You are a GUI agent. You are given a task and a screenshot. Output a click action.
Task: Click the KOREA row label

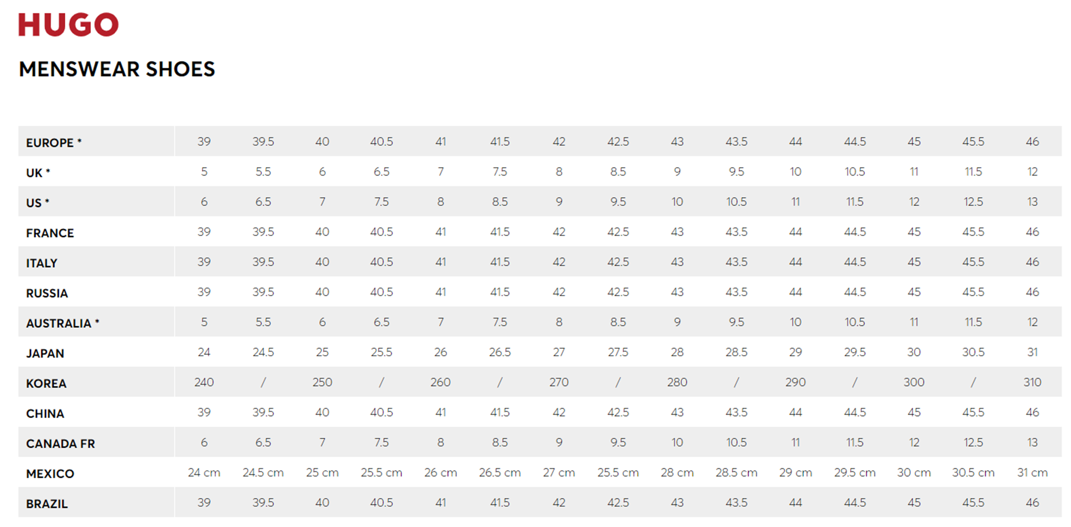[46, 383]
